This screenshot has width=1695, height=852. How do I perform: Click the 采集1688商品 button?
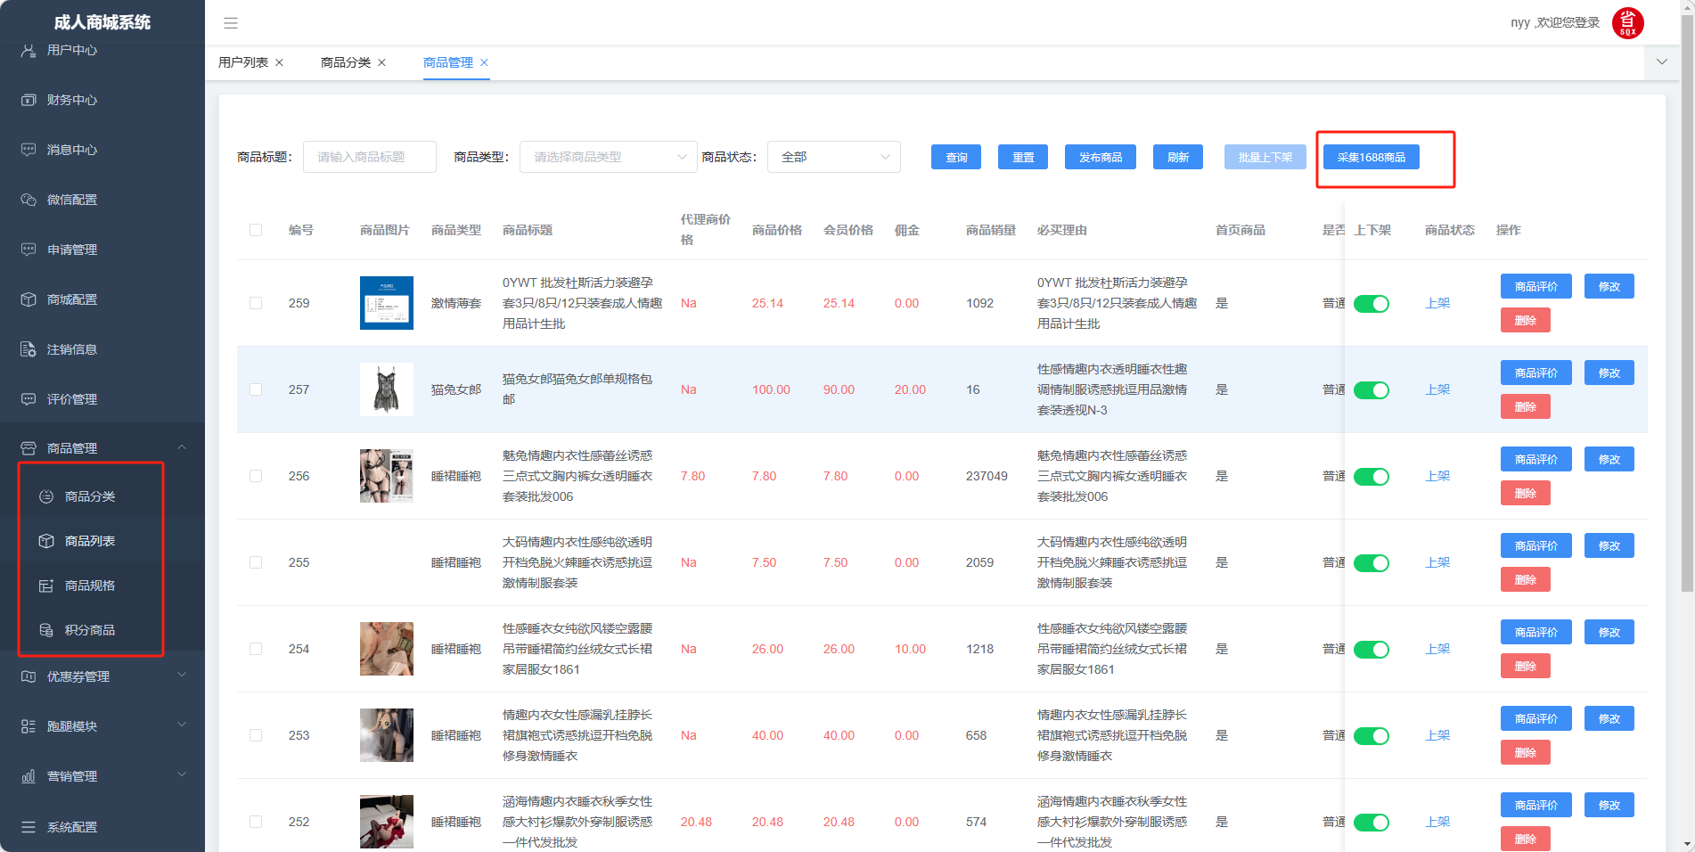click(x=1371, y=157)
